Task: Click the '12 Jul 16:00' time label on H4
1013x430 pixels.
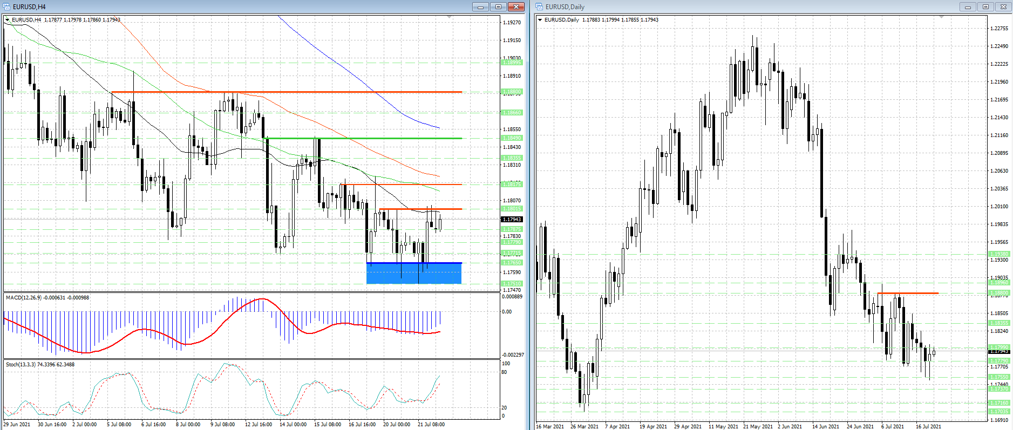Action: 259,425
